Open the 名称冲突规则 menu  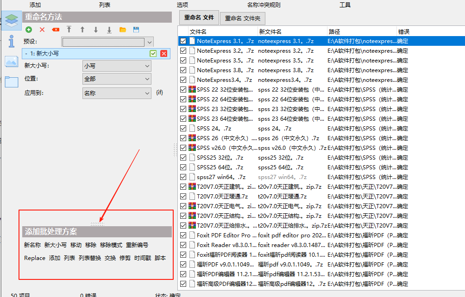click(x=264, y=5)
